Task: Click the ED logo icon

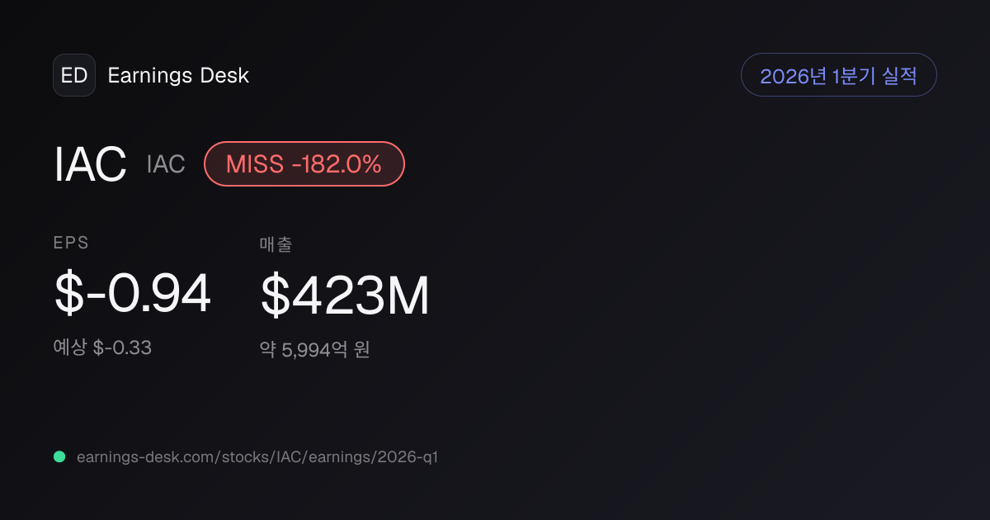Action: tap(74, 75)
